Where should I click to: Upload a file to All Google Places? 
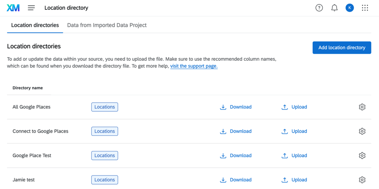[294, 107]
